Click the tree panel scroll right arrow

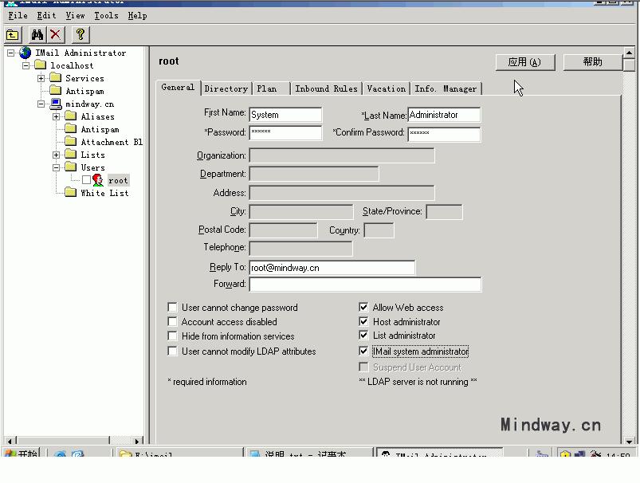(137, 441)
